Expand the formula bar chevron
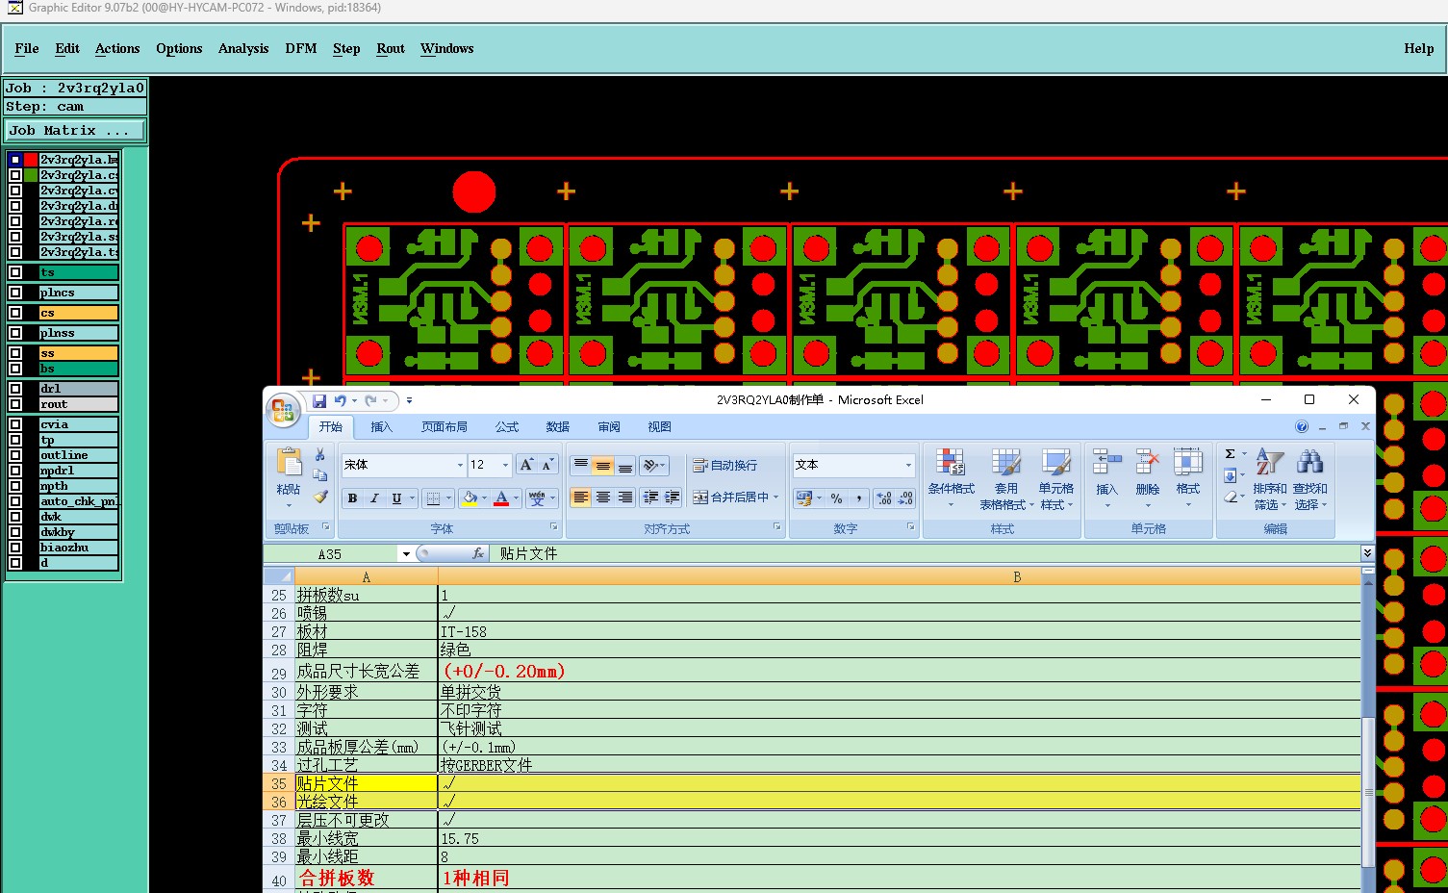The width and height of the screenshot is (1448, 893). point(1367,553)
